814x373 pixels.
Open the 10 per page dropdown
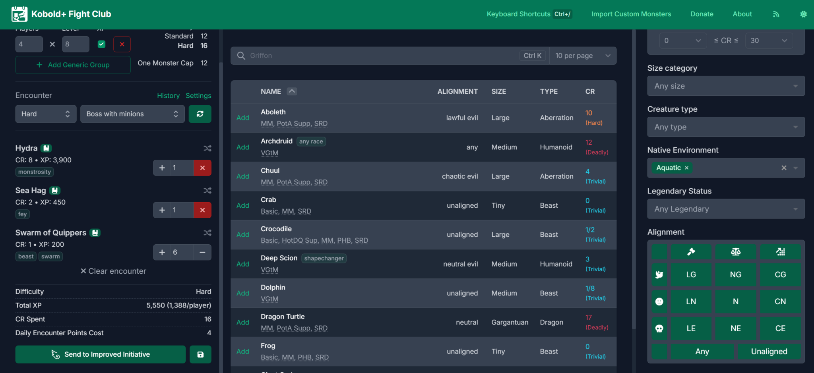[582, 56]
